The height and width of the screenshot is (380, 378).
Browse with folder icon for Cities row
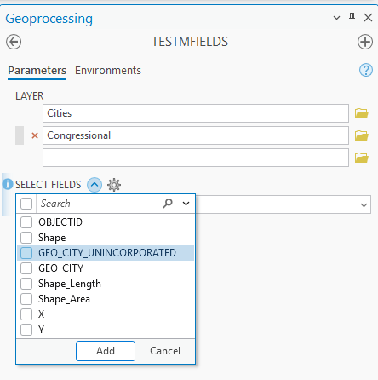pos(362,113)
